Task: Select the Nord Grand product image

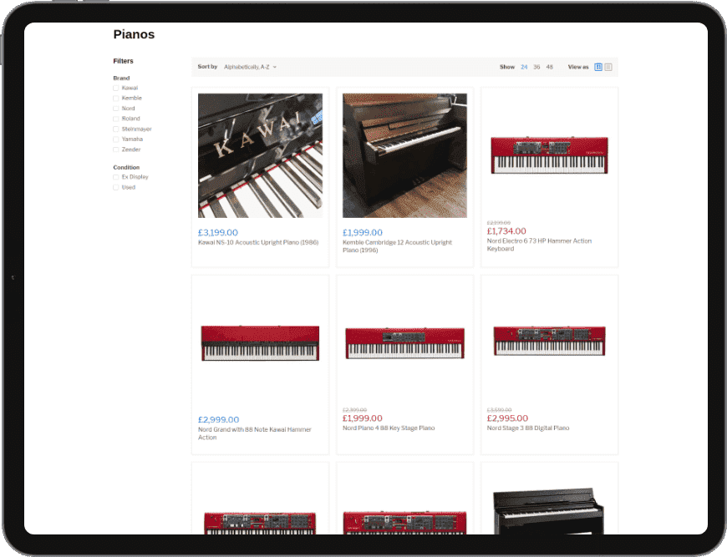Action: click(260, 342)
